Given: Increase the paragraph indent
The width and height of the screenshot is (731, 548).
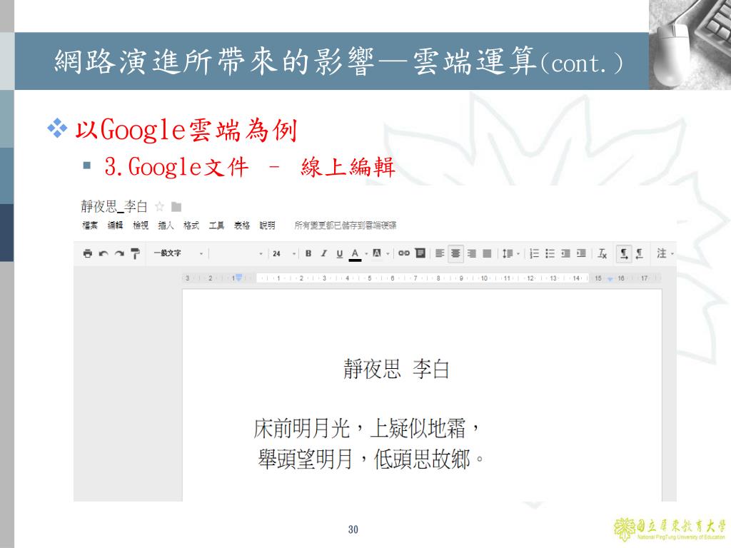Looking at the screenshot, I should (x=581, y=253).
